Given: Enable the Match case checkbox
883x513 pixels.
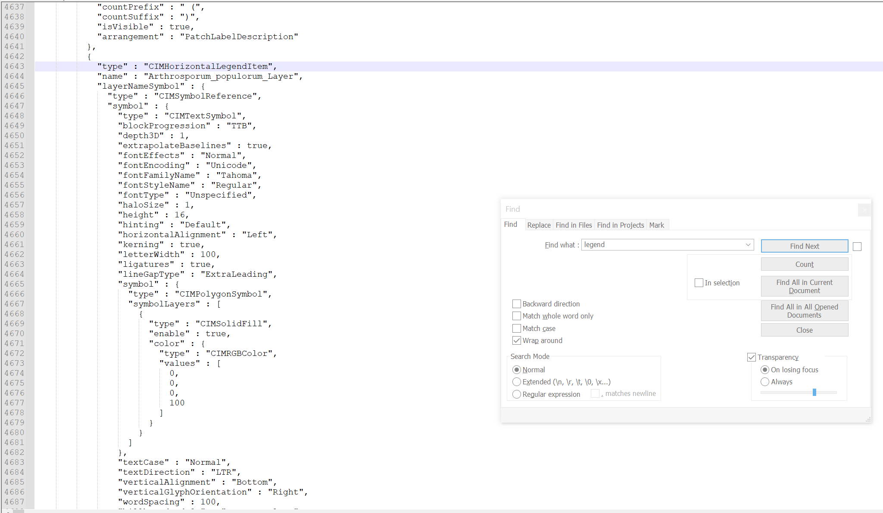Looking at the screenshot, I should click(517, 328).
